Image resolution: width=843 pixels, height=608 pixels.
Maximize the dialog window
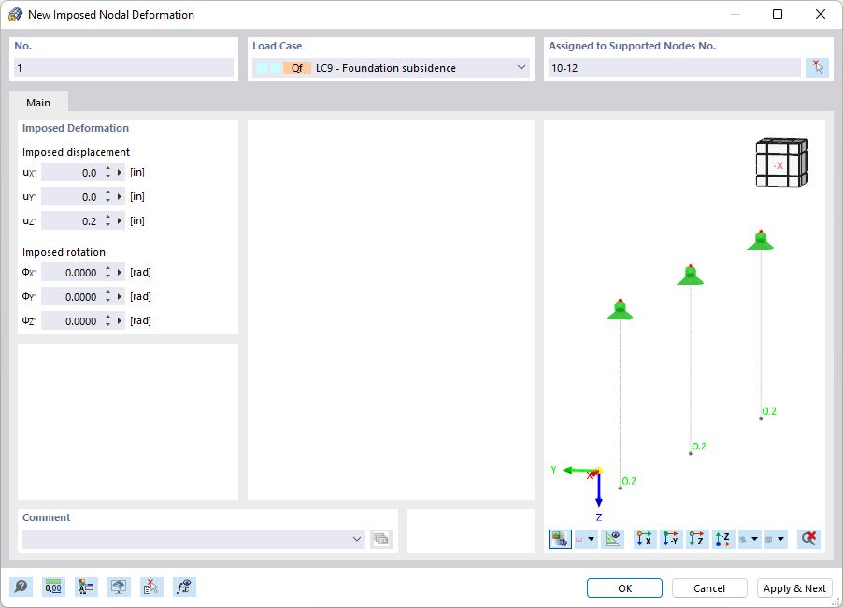[x=778, y=15]
